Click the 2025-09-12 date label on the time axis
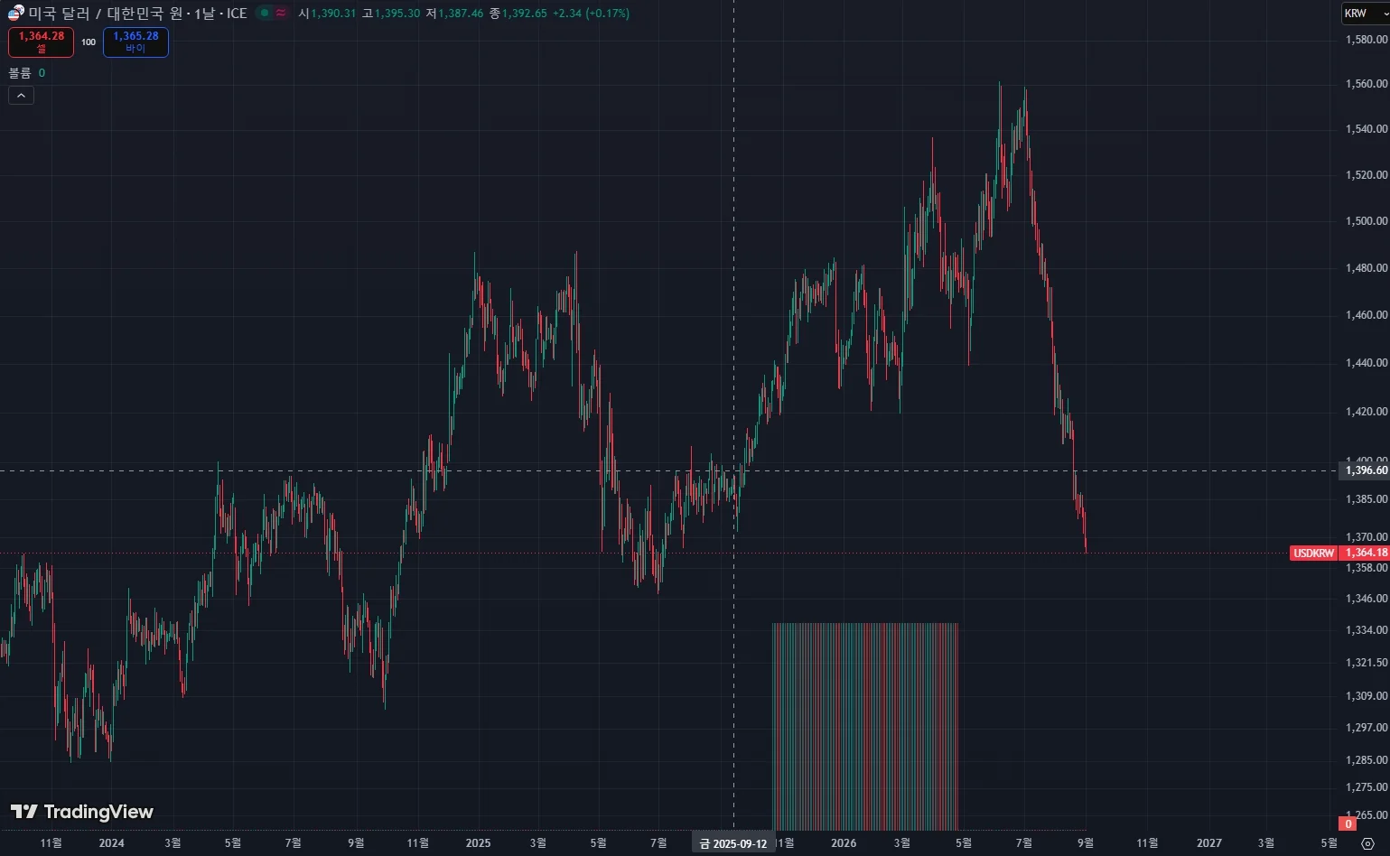Screen dimensions: 1390x856 pyautogui.click(x=732, y=843)
